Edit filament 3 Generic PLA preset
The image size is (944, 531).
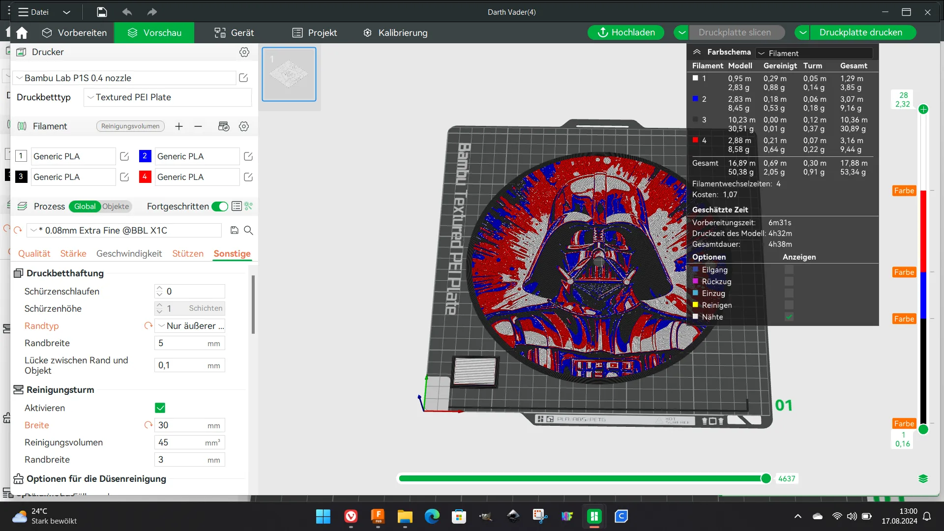[x=124, y=177]
